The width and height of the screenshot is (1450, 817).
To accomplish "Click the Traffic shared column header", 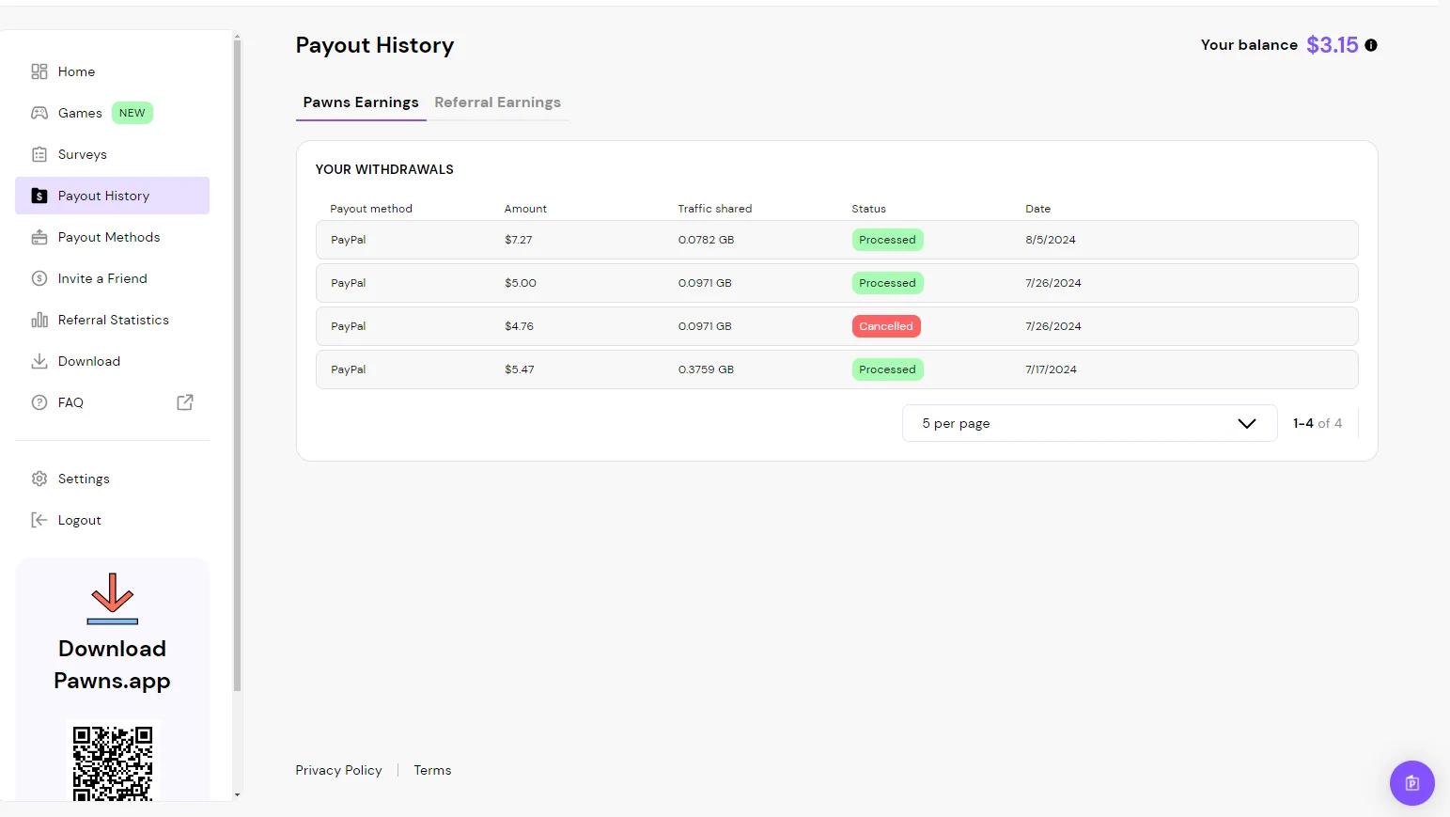I will 715,209.
